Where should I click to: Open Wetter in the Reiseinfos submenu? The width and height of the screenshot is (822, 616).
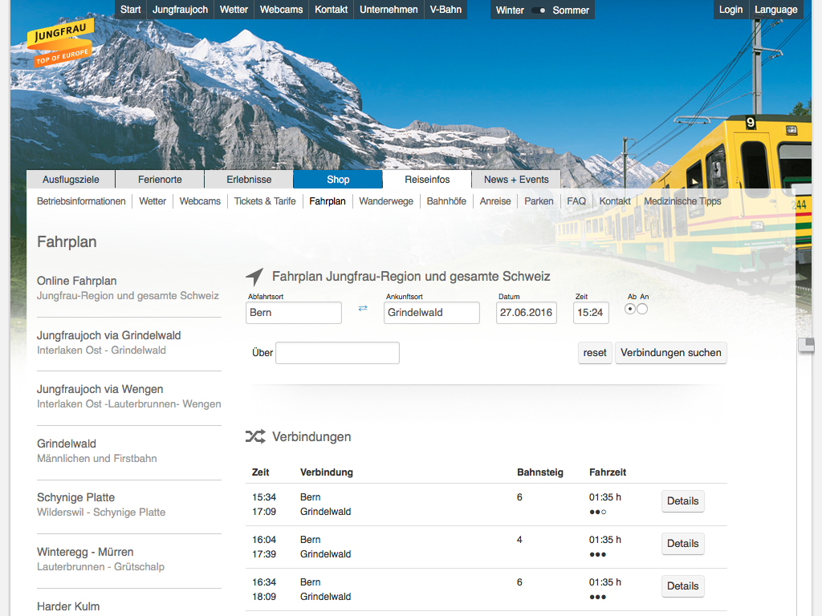click(x=153, y=201)
